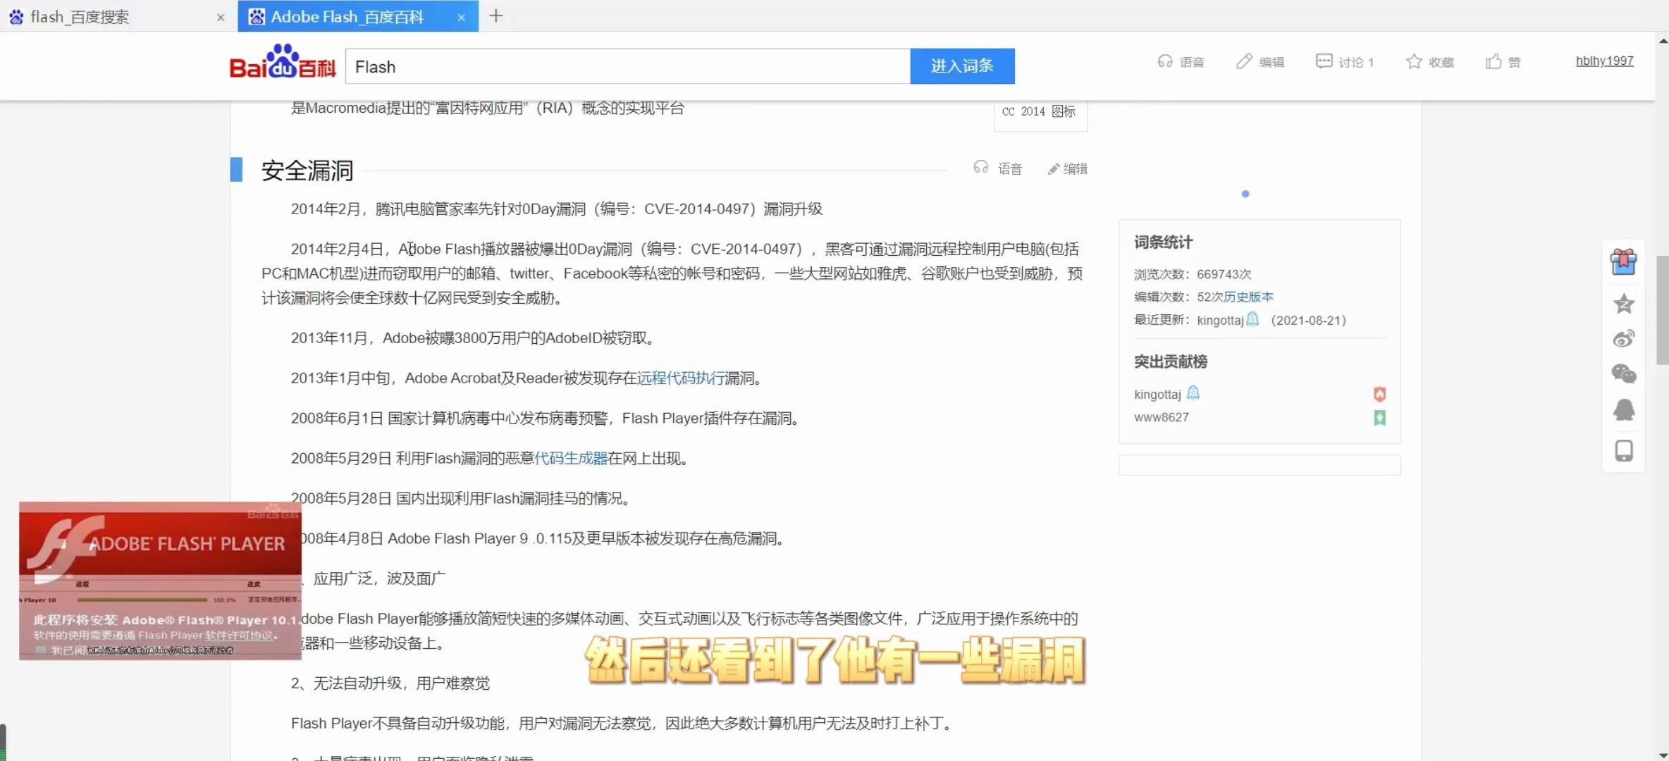Click red badge icon next to kingottaj
Image resolution: width=1669 pixels, height=761 pixels.
point(1379,395)
